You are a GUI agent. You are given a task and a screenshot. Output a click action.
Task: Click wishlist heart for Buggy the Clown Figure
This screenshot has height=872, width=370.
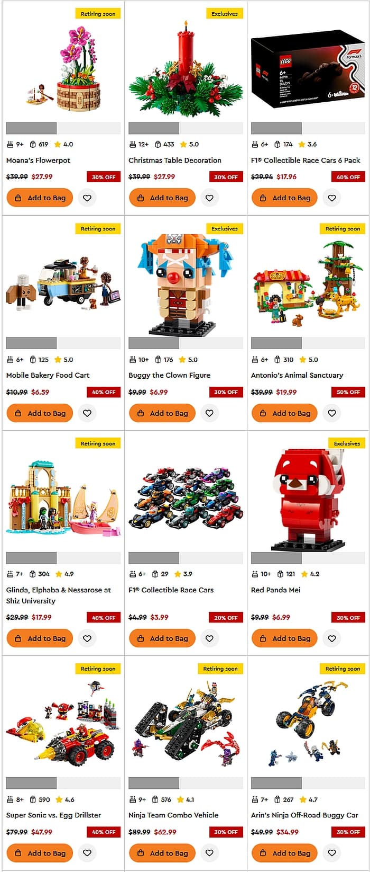[209, 413]
